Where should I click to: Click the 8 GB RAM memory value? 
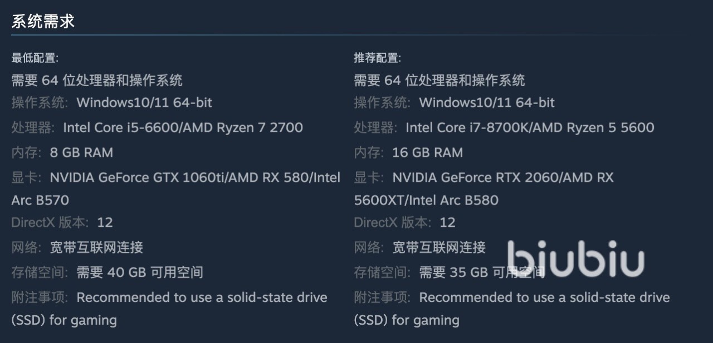click(x=81, y=153)
